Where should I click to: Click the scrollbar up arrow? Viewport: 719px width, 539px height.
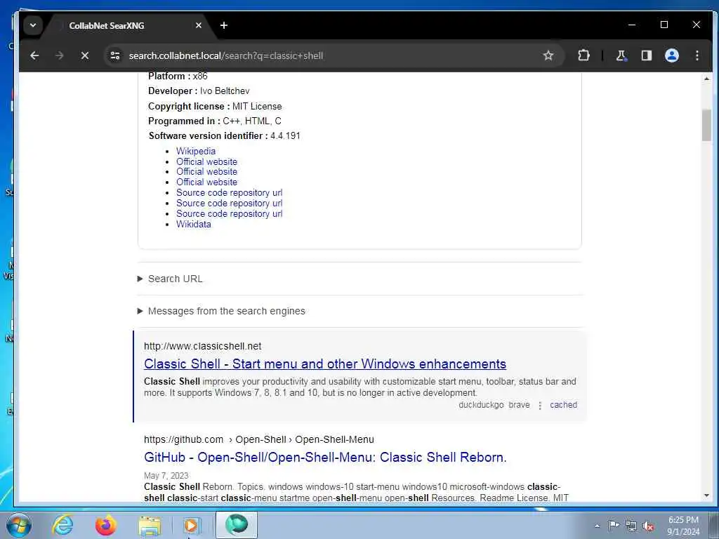coord(706,79)
